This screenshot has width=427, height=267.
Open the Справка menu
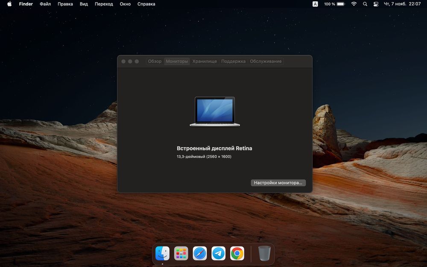(x=146, y=4)
